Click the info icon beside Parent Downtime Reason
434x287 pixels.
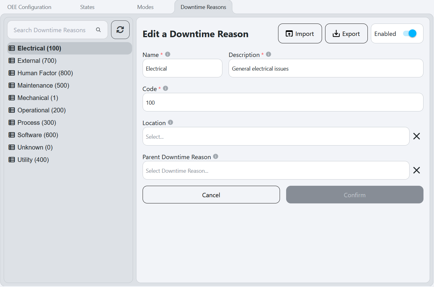coord(216,156)
